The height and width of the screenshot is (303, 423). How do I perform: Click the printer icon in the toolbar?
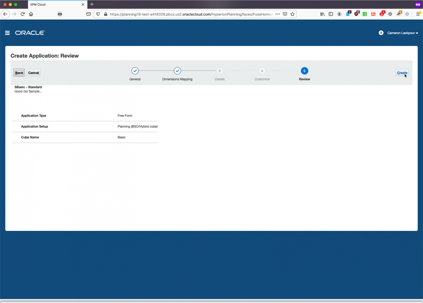pos(60,13)
